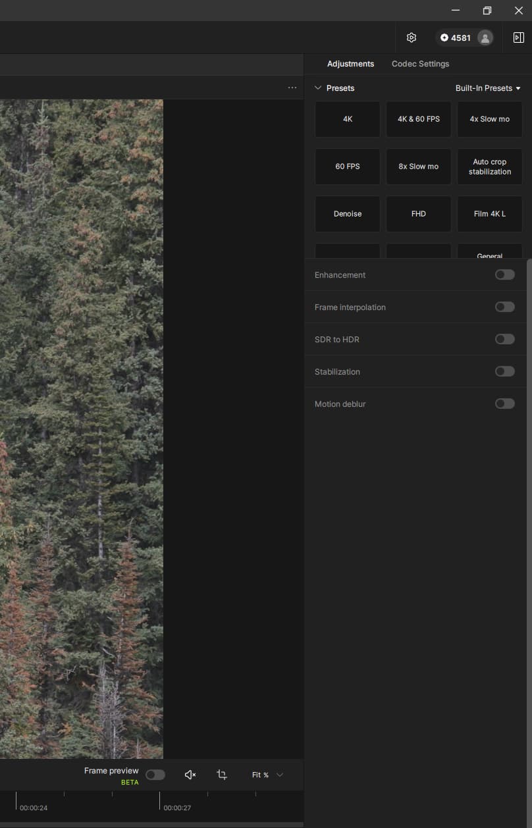Collapse the Presets section
The width and height of the screenshot is (532, 828).
(318, 88)
